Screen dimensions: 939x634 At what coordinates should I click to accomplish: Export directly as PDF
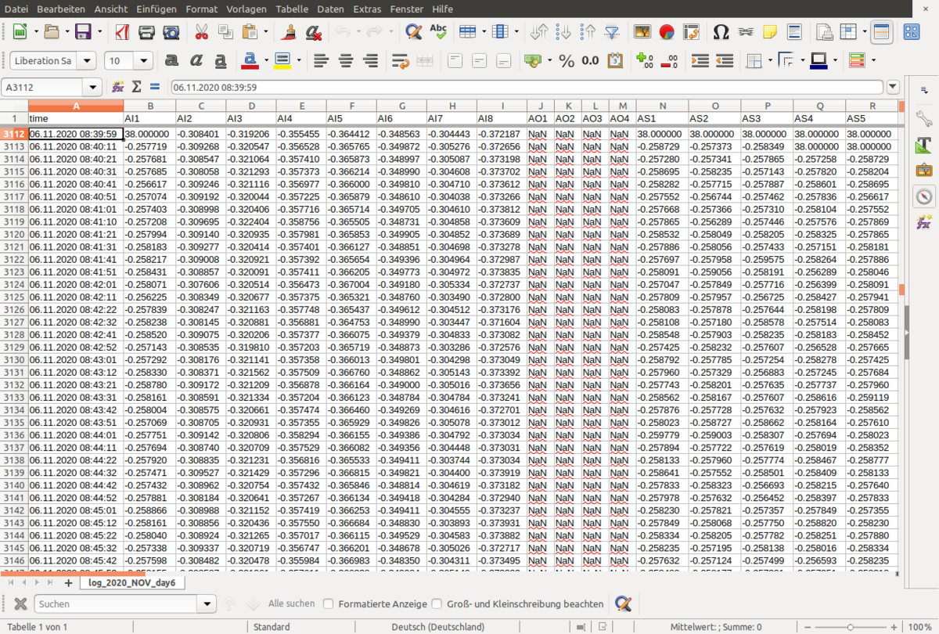pyautogui.click(x=122, y=32)
